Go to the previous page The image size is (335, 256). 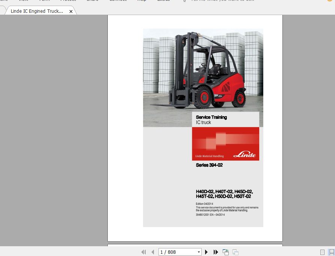(x=153, y=252)
